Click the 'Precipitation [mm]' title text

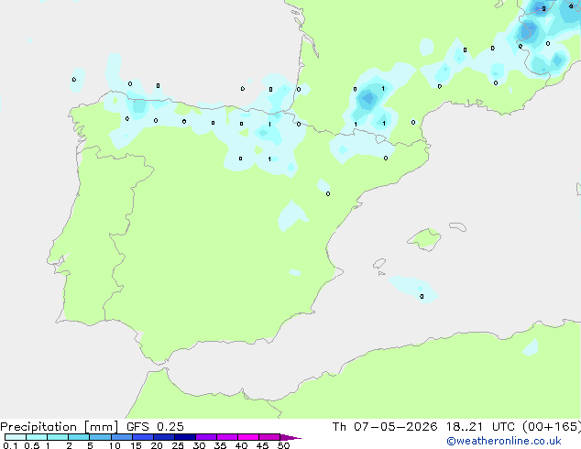[60, 427]
